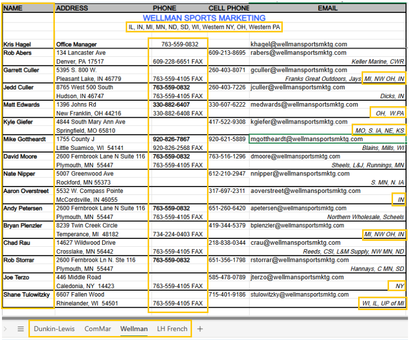Go to the LH French sheet tab
The image size is (409, 340).
click(x=172, y=329)
